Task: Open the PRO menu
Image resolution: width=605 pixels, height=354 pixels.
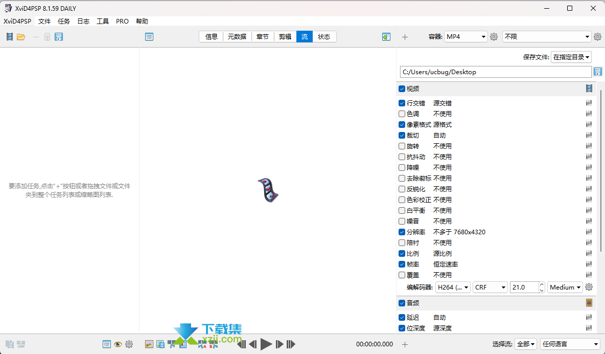Action: (122, 21)
